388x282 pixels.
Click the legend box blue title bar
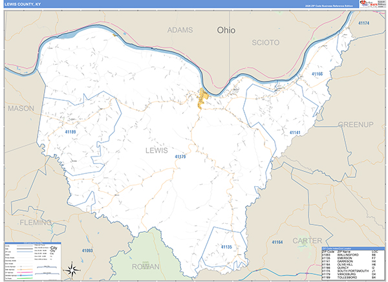pos(33,243)
